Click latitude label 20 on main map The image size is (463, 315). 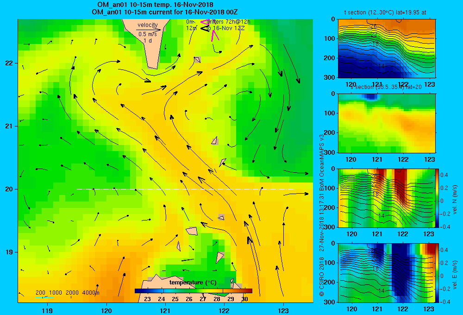click(9, 189)
